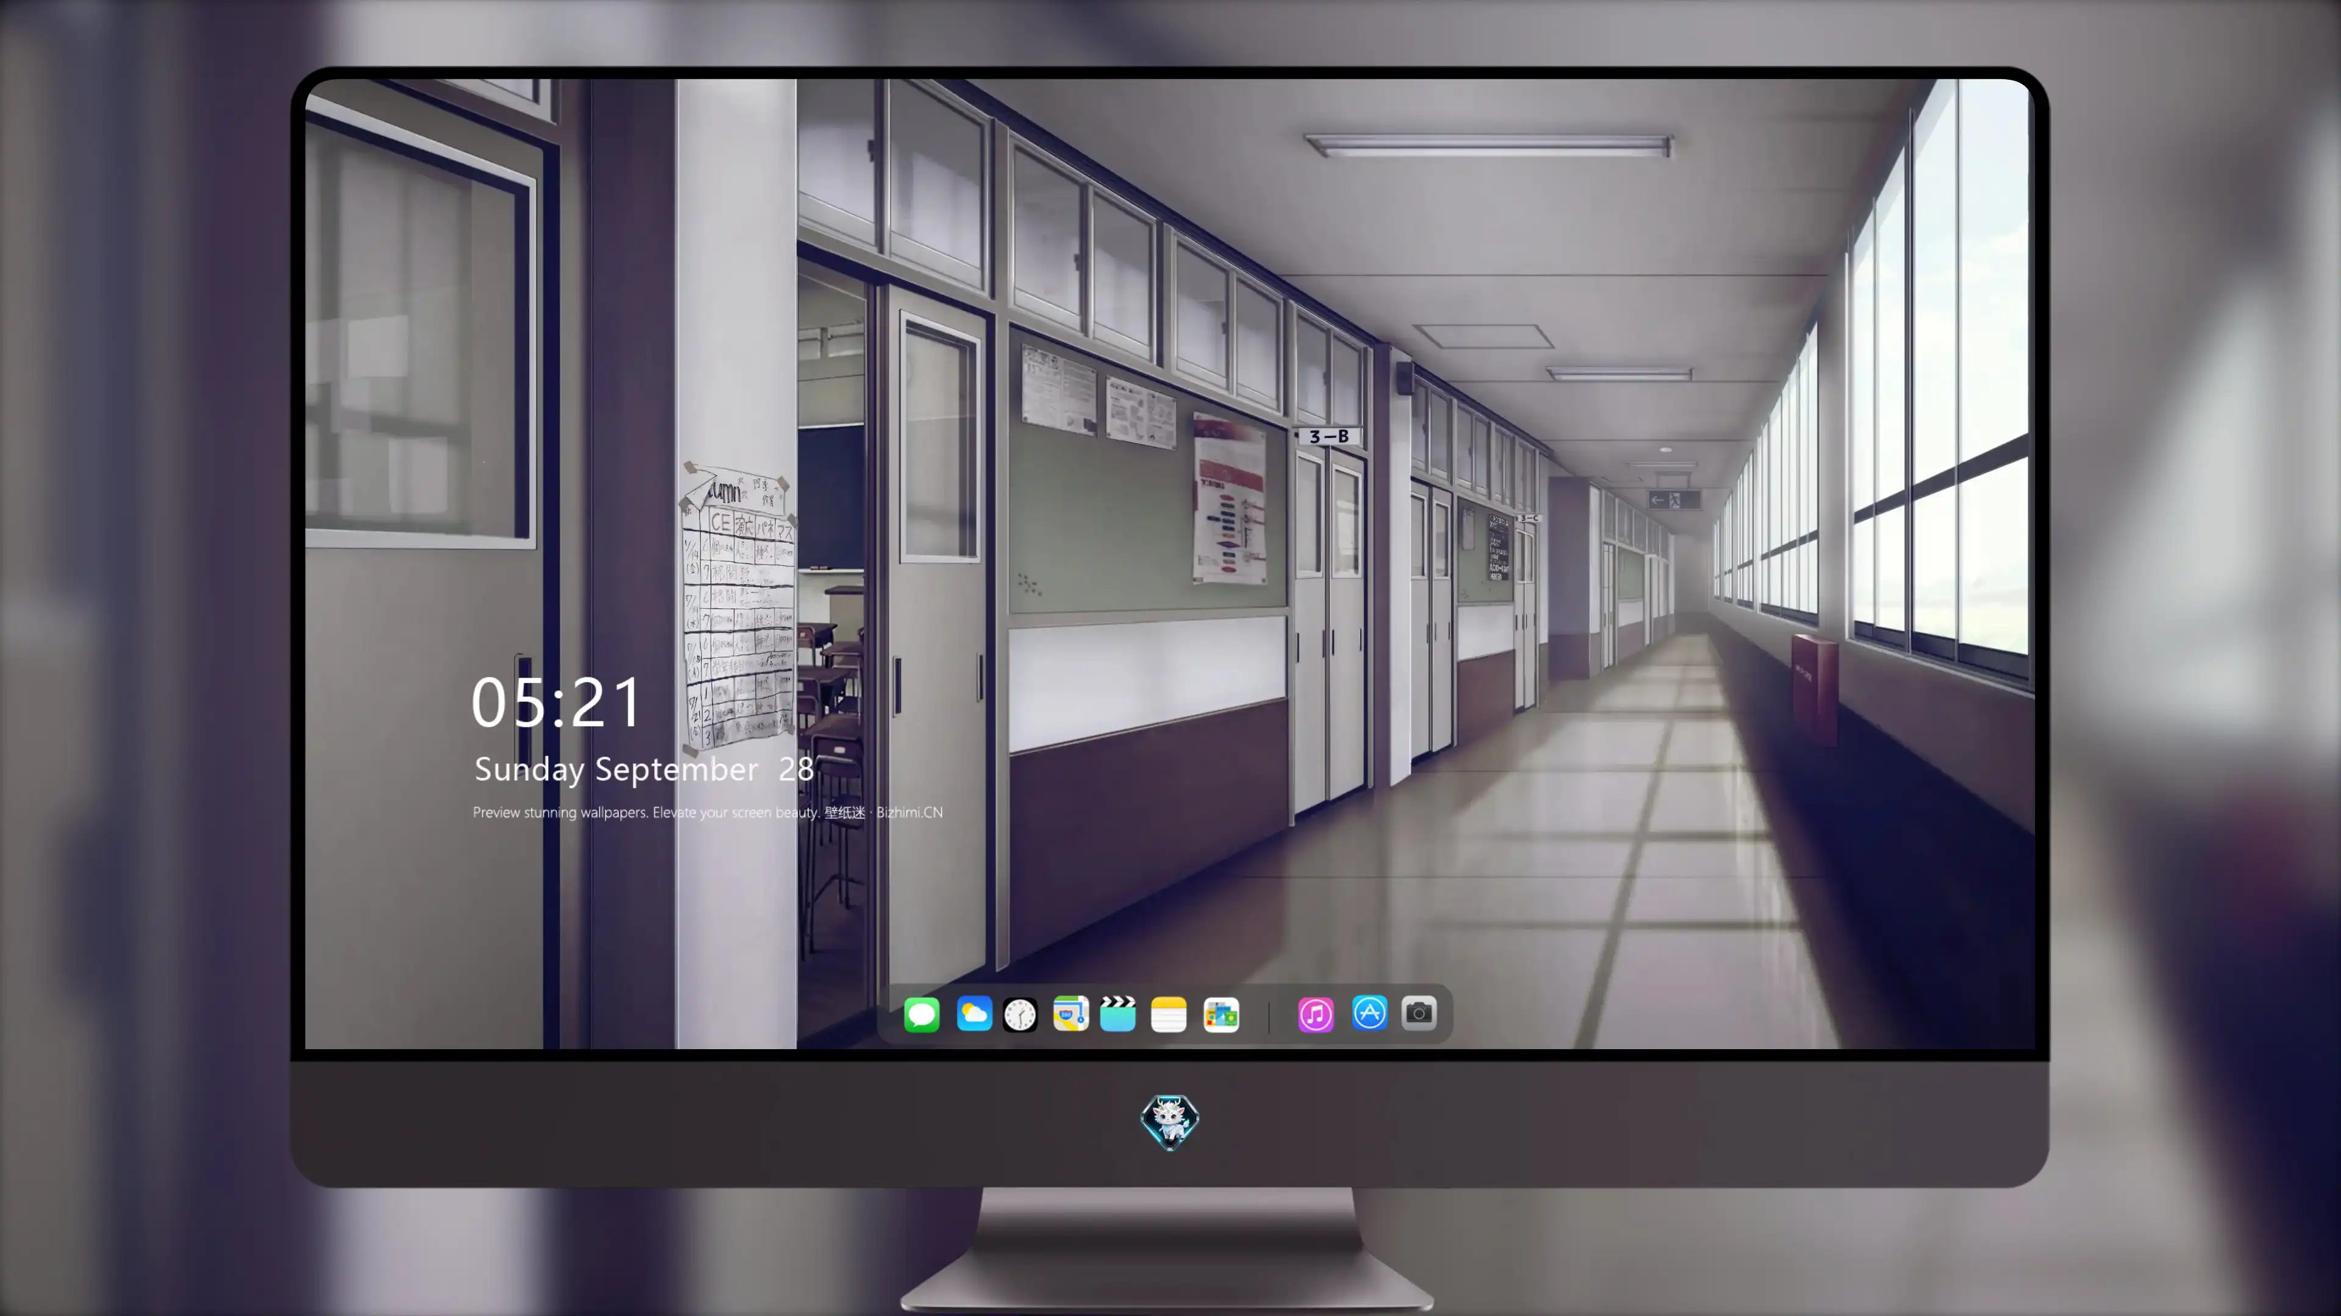2341x1316 pixels.
Task: Open the Clock app icon in the dock
Action: [1020, 1014]
